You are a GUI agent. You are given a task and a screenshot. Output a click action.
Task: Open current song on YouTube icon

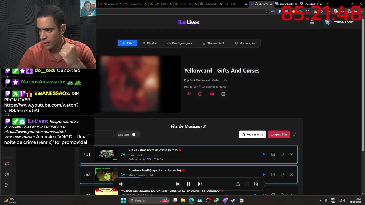tap(212, 94)
